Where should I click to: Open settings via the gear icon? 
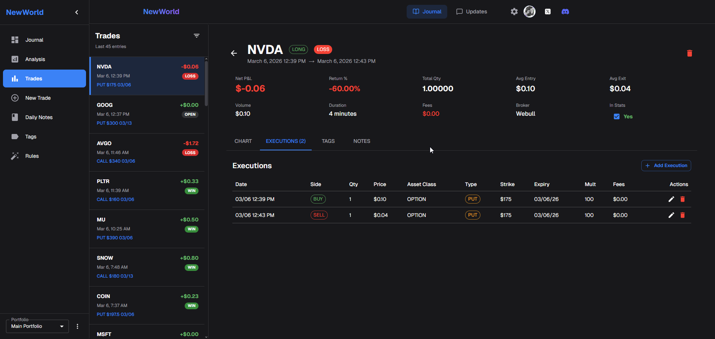[x=514, y=12]
